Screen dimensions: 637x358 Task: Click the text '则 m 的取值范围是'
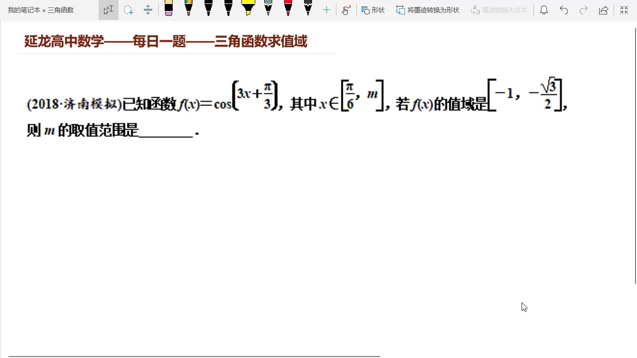[83, 131]
